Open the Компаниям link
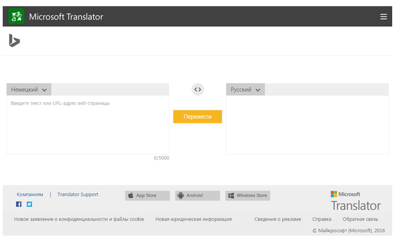 tap(30, 194)
